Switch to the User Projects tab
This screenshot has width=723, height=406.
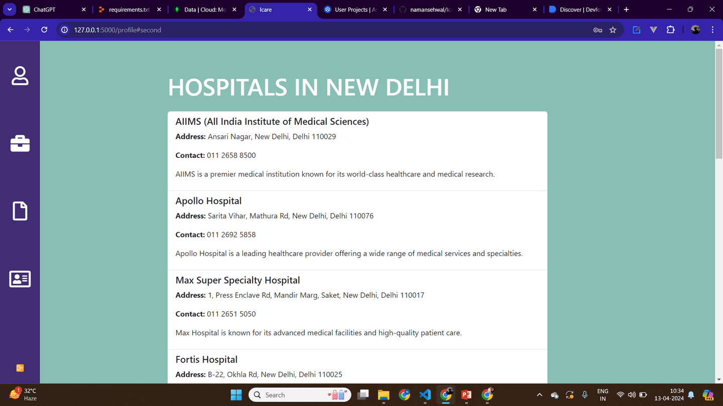click(x=355, y=10)
